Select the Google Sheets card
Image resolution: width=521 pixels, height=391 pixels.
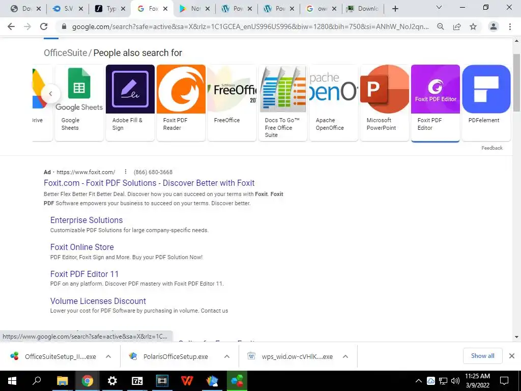79,103
